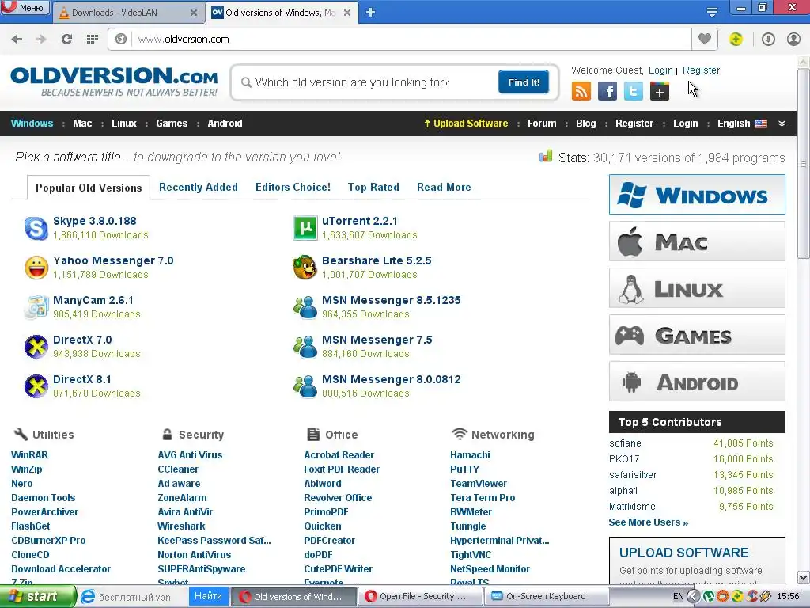Screen dimensions: 810x608
Task: Click the browser forward arrow
Action: tap(41, 40)
